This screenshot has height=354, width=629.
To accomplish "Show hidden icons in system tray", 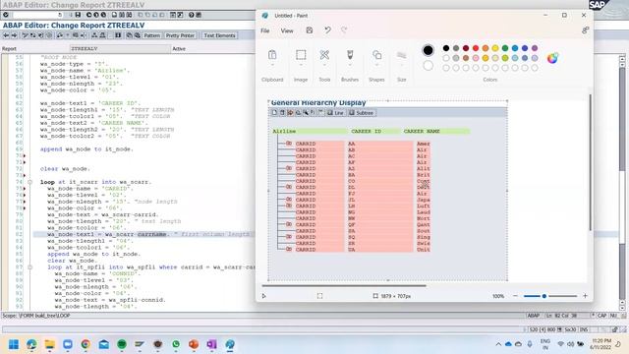I will [x=498, y=344].
